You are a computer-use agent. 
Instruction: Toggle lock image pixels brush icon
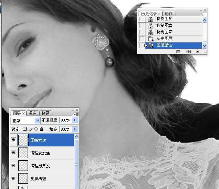[31, 129]
